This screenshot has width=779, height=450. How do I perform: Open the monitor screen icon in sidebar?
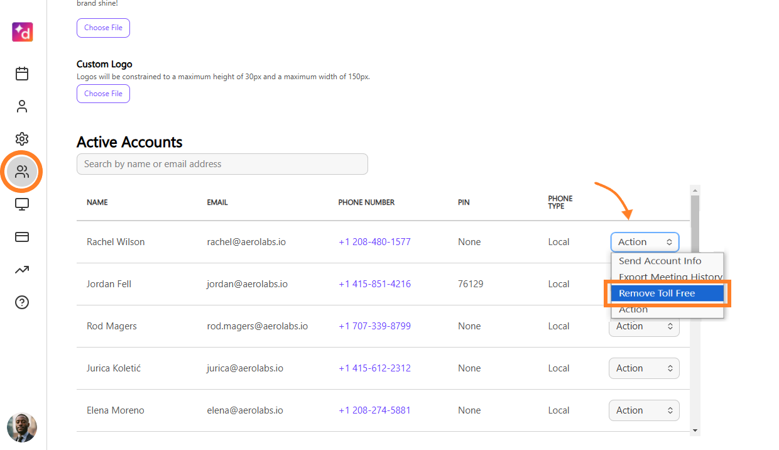click(x=22, y=204)
